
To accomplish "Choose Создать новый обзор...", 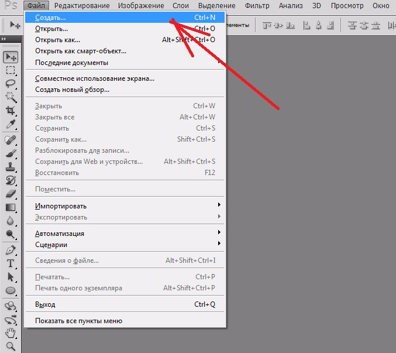I will click(x=125, y=90).
